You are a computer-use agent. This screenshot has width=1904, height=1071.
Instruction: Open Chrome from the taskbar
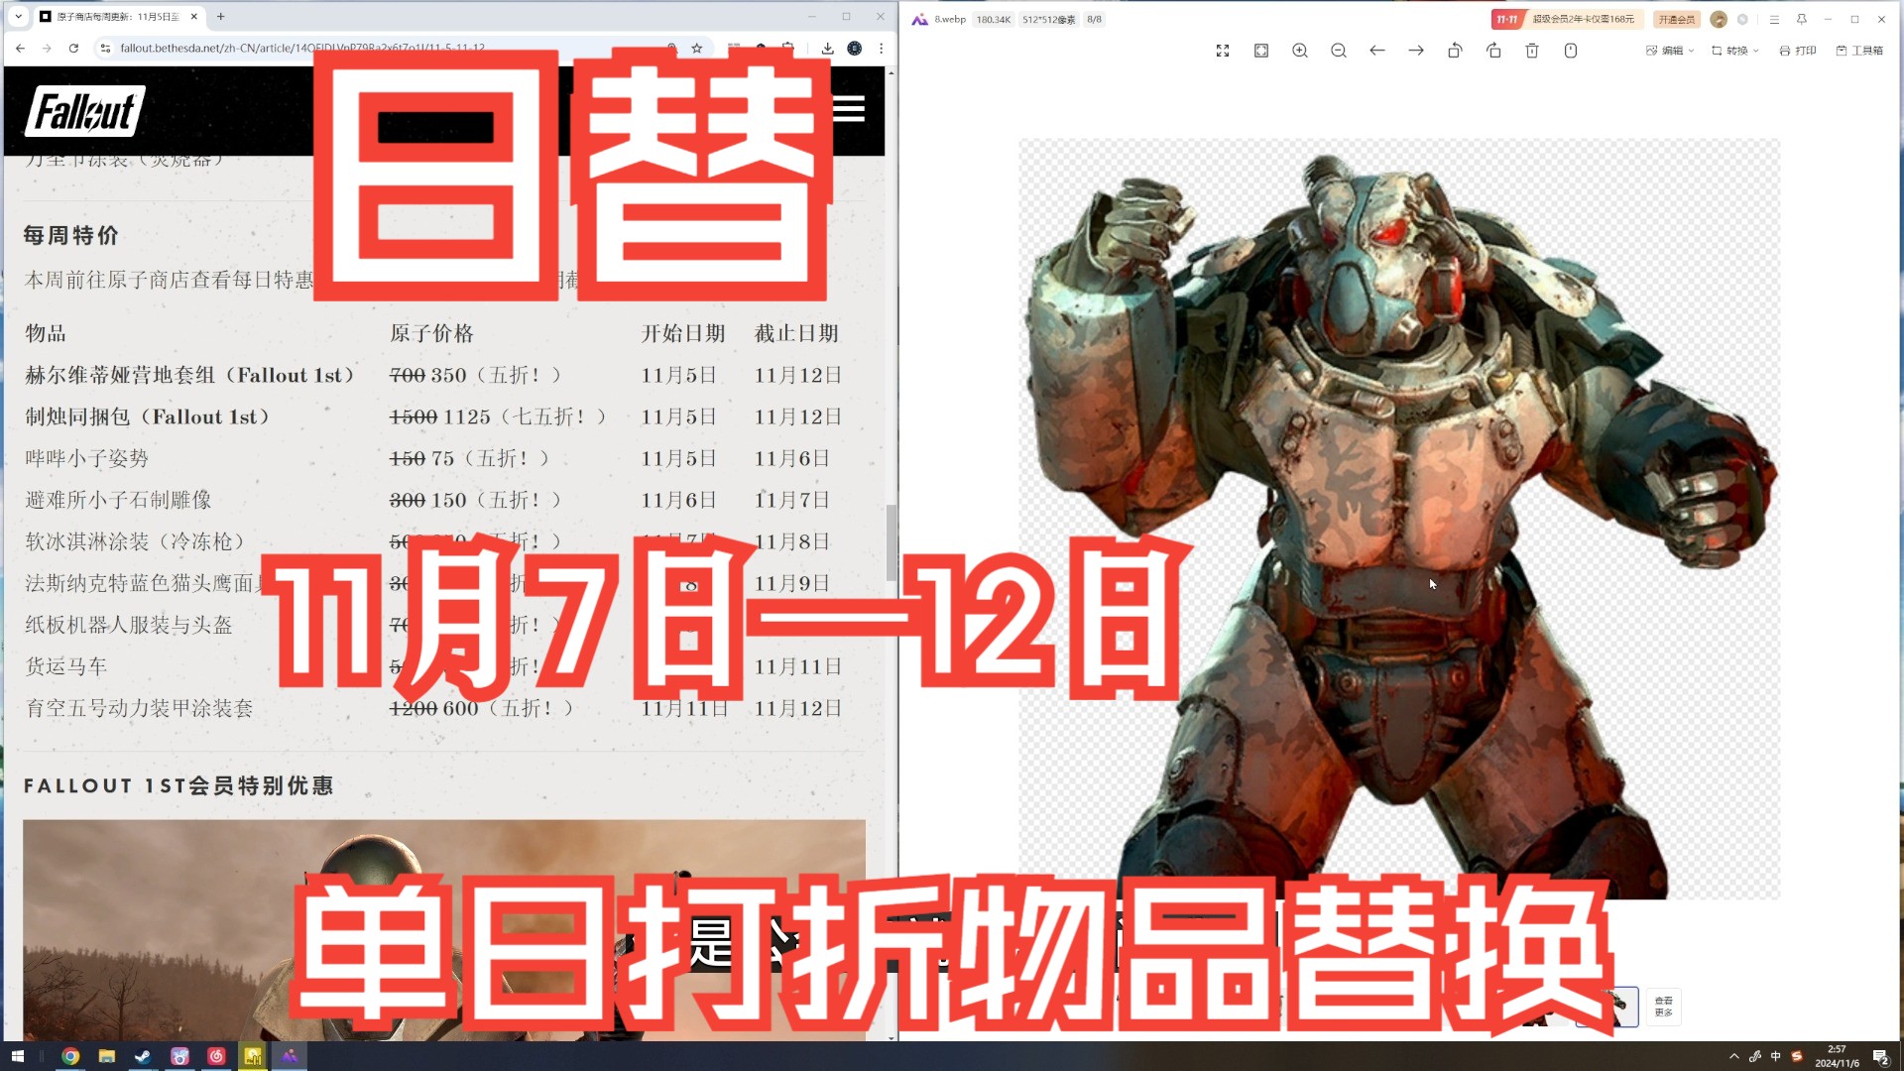coord(70,1056)
